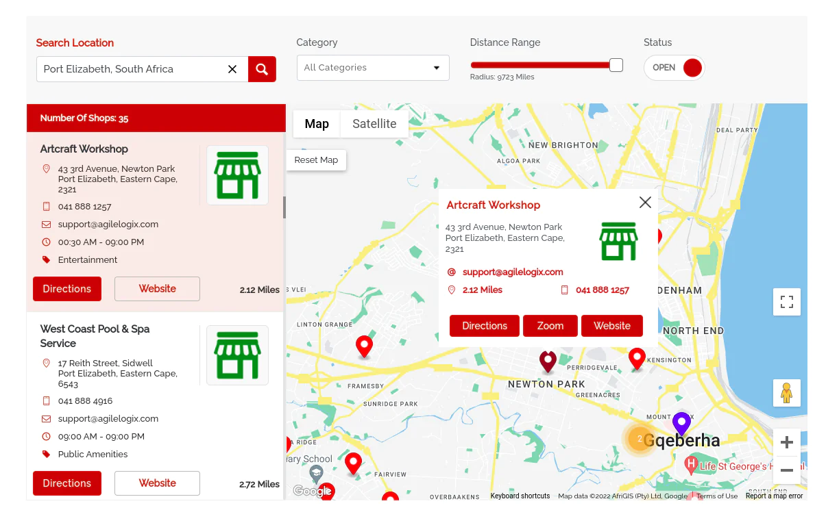The image size is (839, 523).
Task: Click the email icon next to support@agilelogix.com
Action: click(x=46, y=224)
